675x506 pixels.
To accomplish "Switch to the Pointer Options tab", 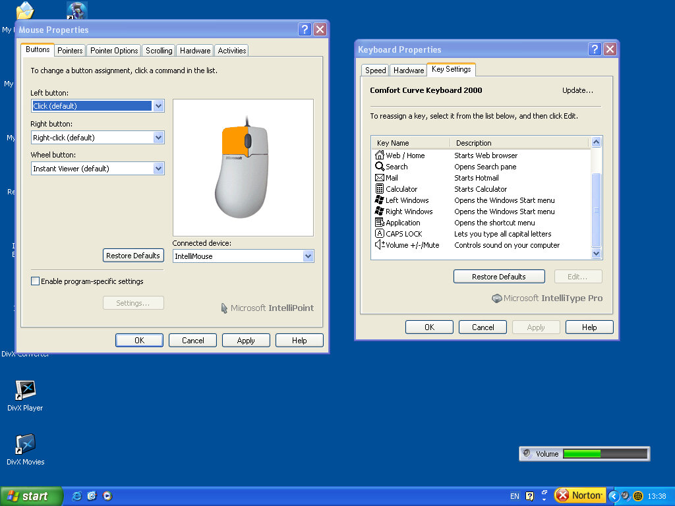I will pyautogui.click(x=114, y=51).
